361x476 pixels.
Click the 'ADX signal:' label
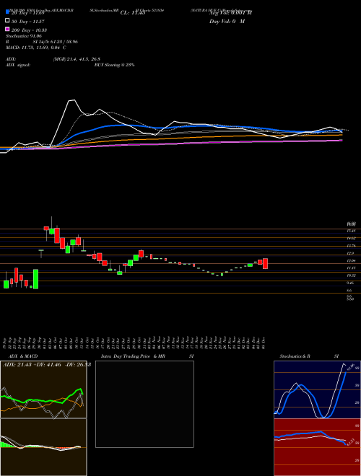click(x=18, y=65)
